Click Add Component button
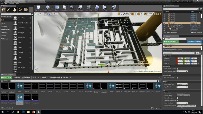The image size is (203, 114). pos(171,42)
